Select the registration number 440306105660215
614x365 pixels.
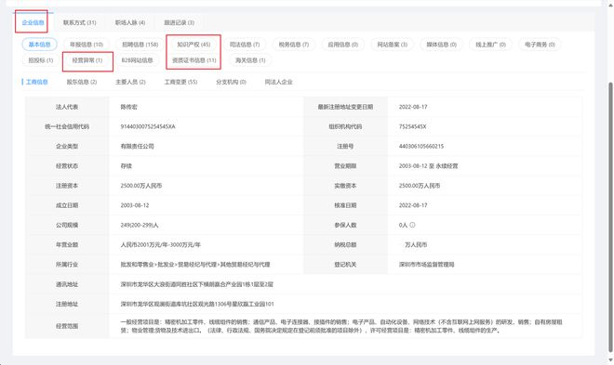[x=421, y=146]
